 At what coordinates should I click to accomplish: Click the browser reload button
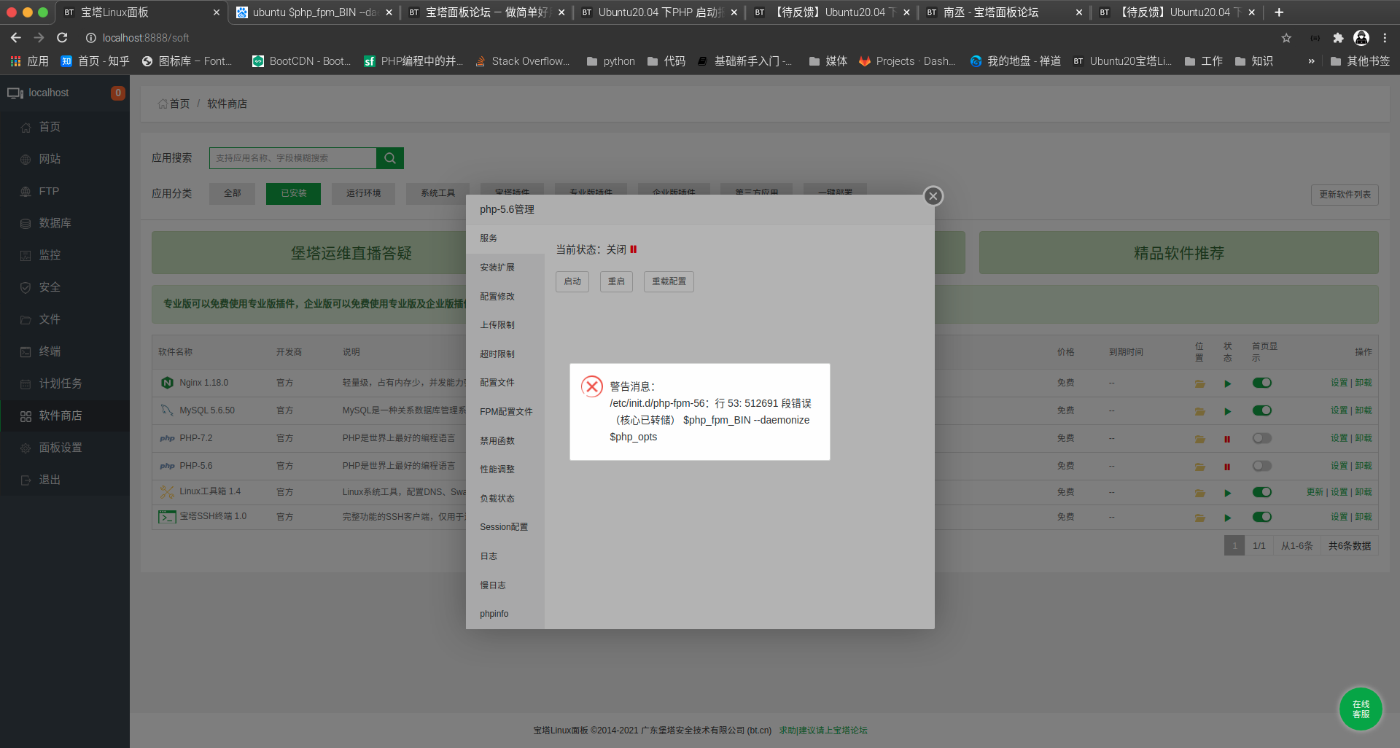click(x=62, y=38)
